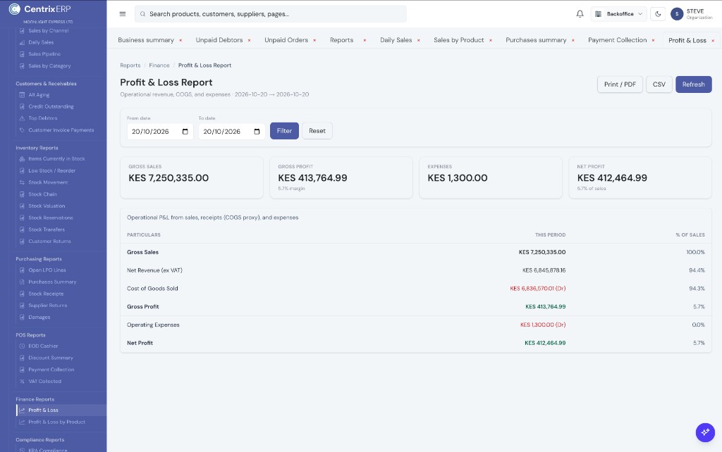Open Supplier Returns in the sidebar
The height and width of the screenshot is (452, 722).
(x=47, y=306)
